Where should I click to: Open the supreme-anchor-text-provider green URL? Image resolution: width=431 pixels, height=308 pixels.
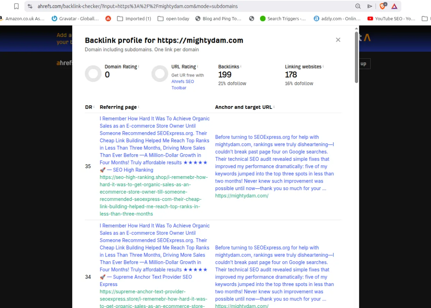[153, 299]
